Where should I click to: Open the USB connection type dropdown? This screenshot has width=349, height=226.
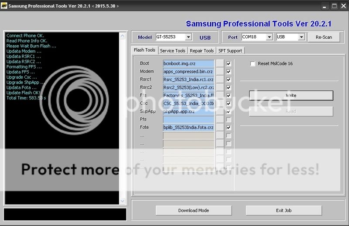[301, 37]
